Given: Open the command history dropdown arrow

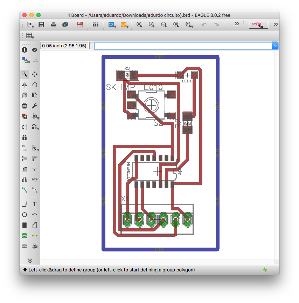Looking at the screenshot, I should pyautogui.click(x=275, y=46).
